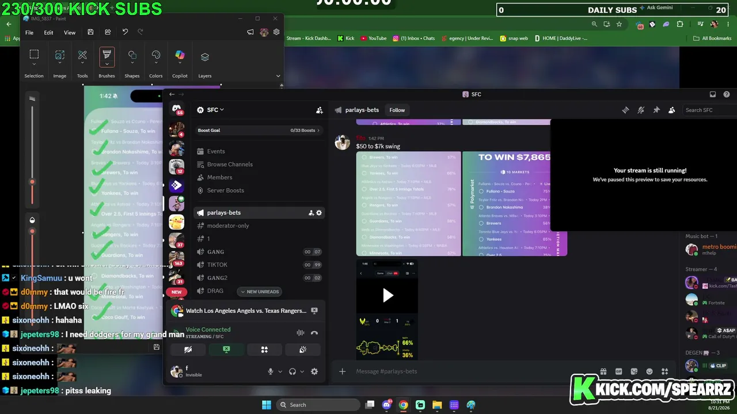Follow the parlays-bets channel
The image size is (737, 414).
click(x=397, y=110)
